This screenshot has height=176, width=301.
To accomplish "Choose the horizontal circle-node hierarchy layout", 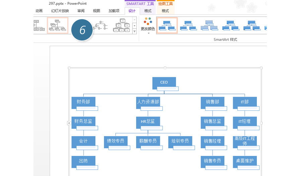I will point(100,26).
